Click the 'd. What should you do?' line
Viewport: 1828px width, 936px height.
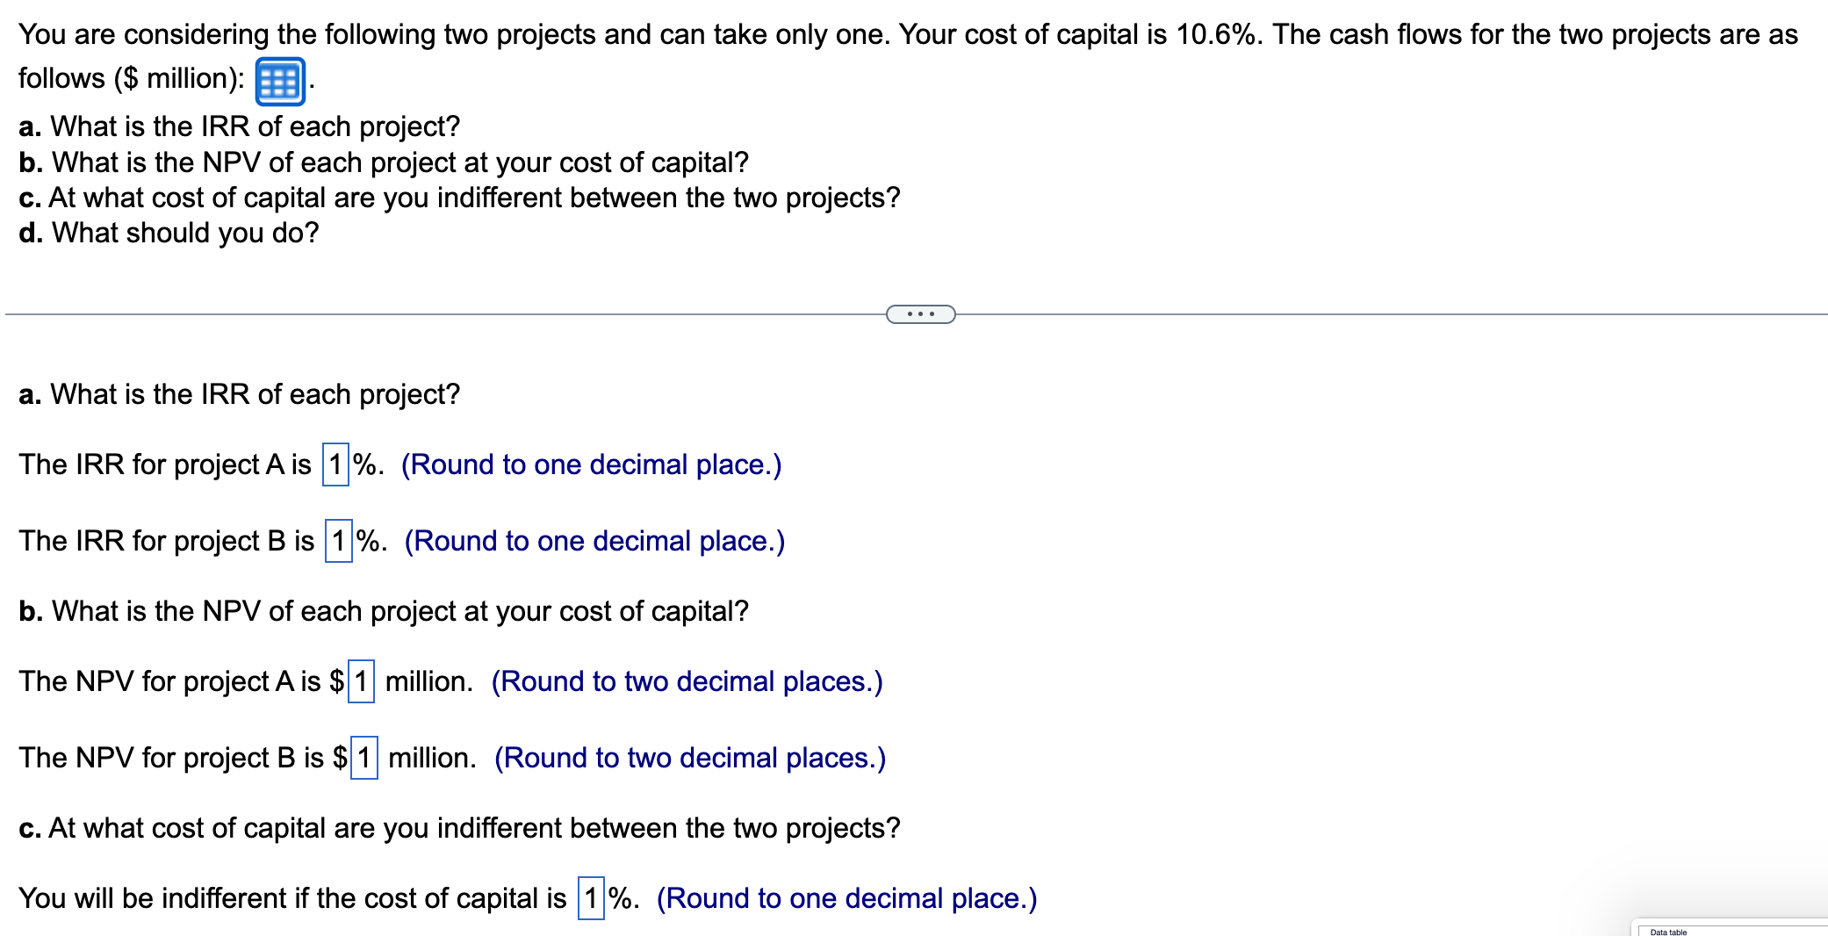(168, 232)
